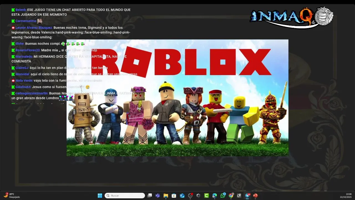Click username Illohe in chat
The height and width of the screenshot is (200, 355).
(20, 44)
